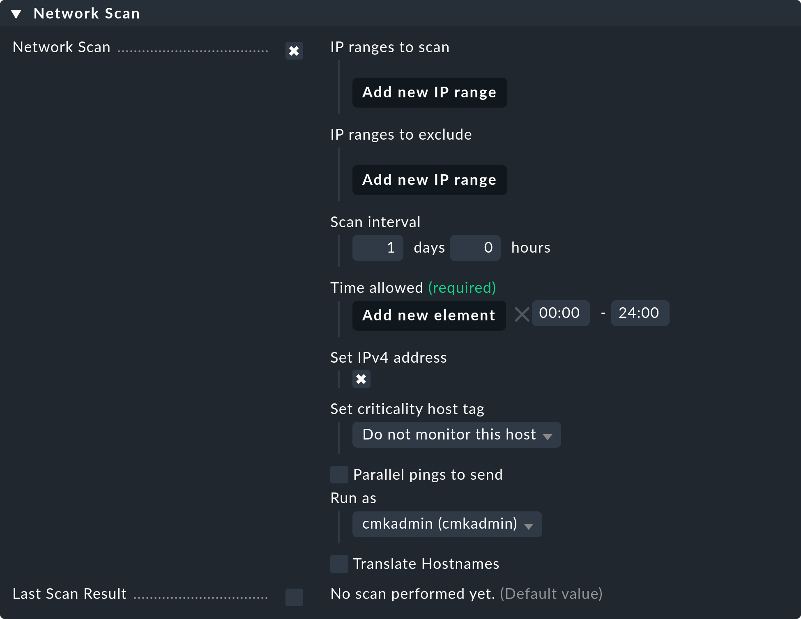
Task: Enable Parallel pings to send
Action: click(339, 474)
